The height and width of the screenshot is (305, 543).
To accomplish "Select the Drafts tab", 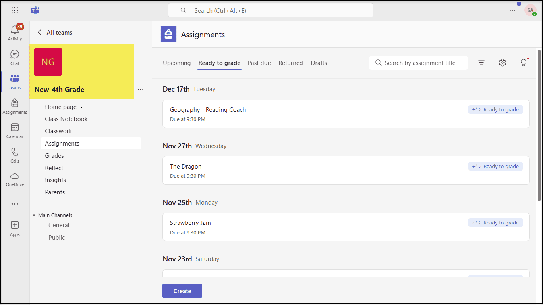I will [x=319, y=63].
